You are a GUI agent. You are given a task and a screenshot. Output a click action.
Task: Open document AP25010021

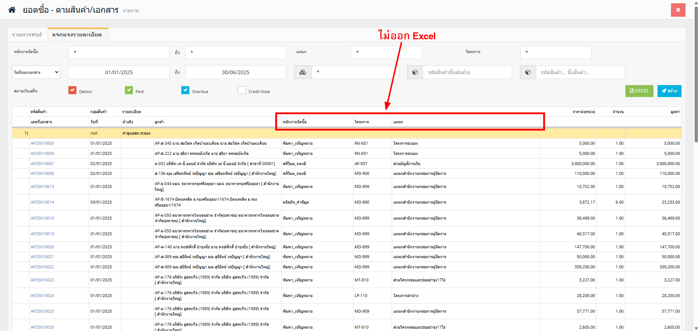click(x=42, y=257)
